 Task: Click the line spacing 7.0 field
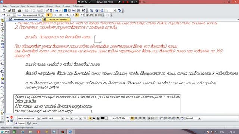pyautogui.click(x=85, y=118)
